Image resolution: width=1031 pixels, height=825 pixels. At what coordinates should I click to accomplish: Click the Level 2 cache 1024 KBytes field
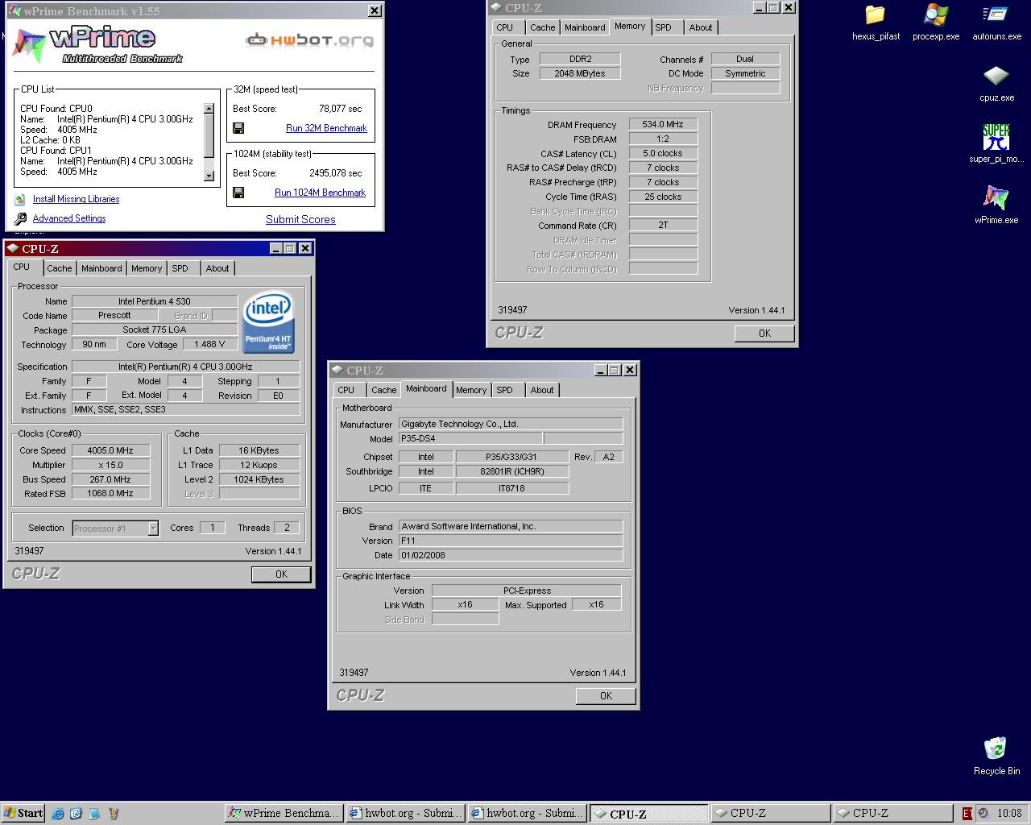(259, 479)
